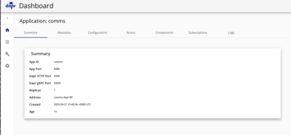The width and height of the screenshot is (291, 135).
Task: Click the 'App ID' label
Action: point(34,62)
